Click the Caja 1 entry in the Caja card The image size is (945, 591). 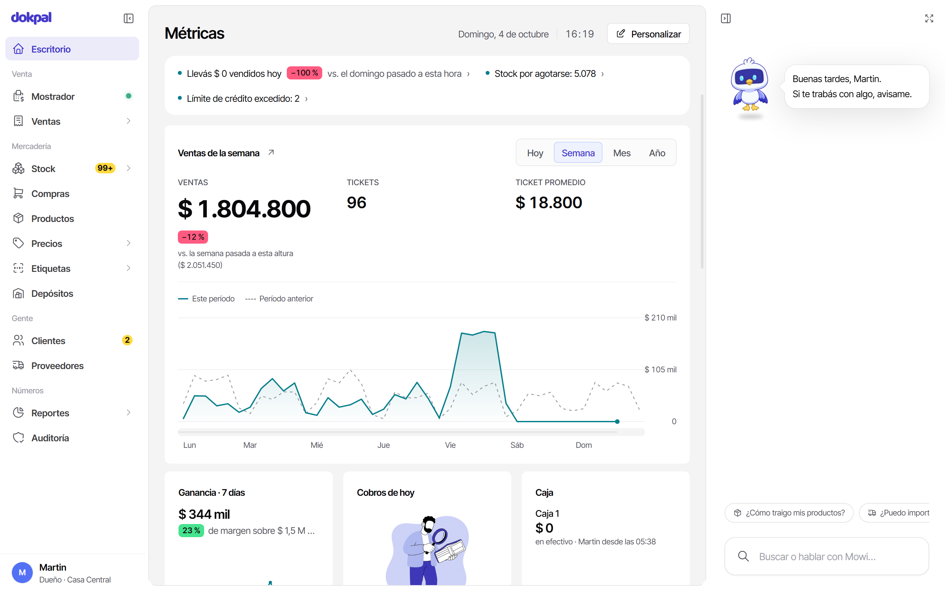coord(547,513)
